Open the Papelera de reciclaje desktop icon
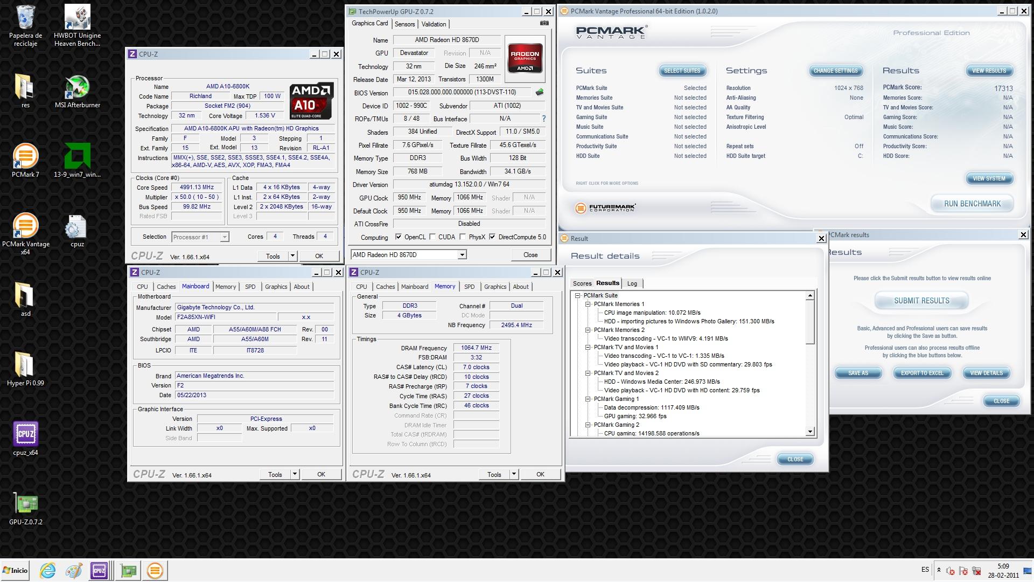 [25, 26]
